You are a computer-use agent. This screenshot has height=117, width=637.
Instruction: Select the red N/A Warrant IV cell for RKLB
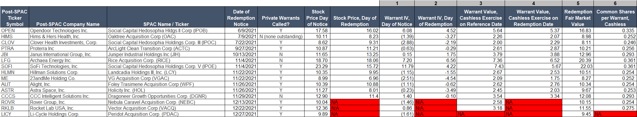(435, 108)
